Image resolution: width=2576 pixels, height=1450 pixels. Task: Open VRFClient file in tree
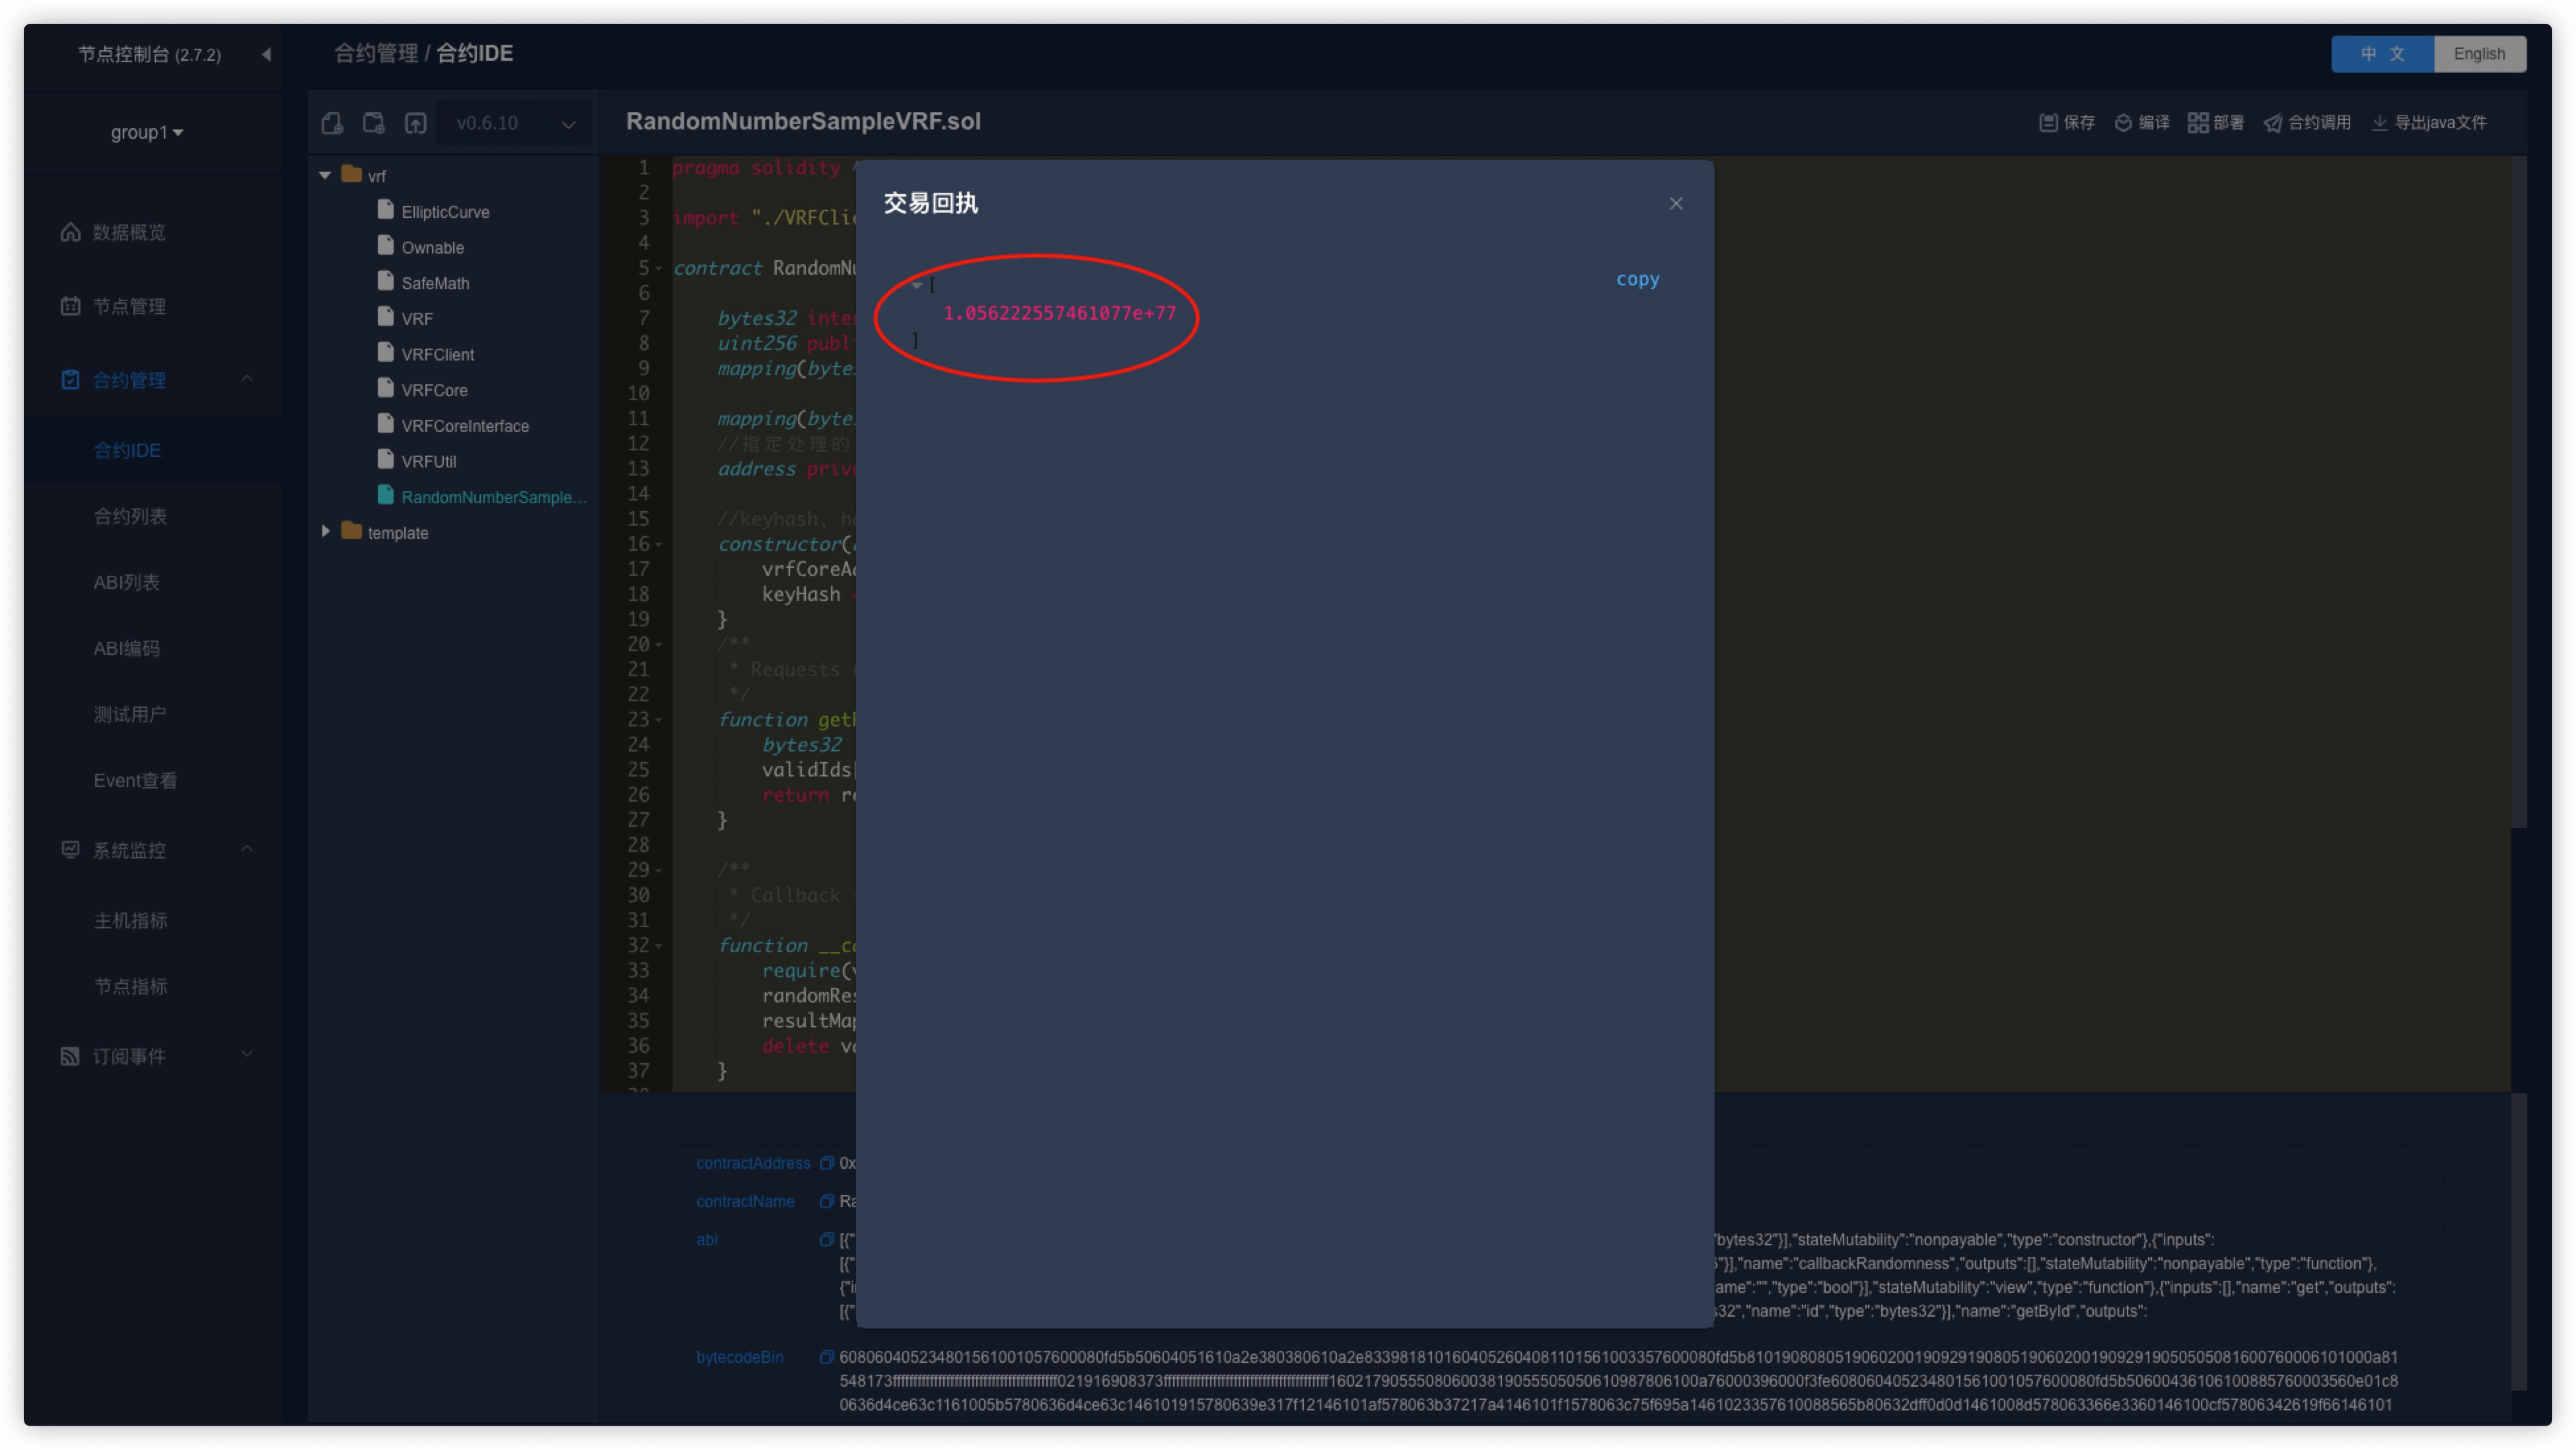point(437,354)
